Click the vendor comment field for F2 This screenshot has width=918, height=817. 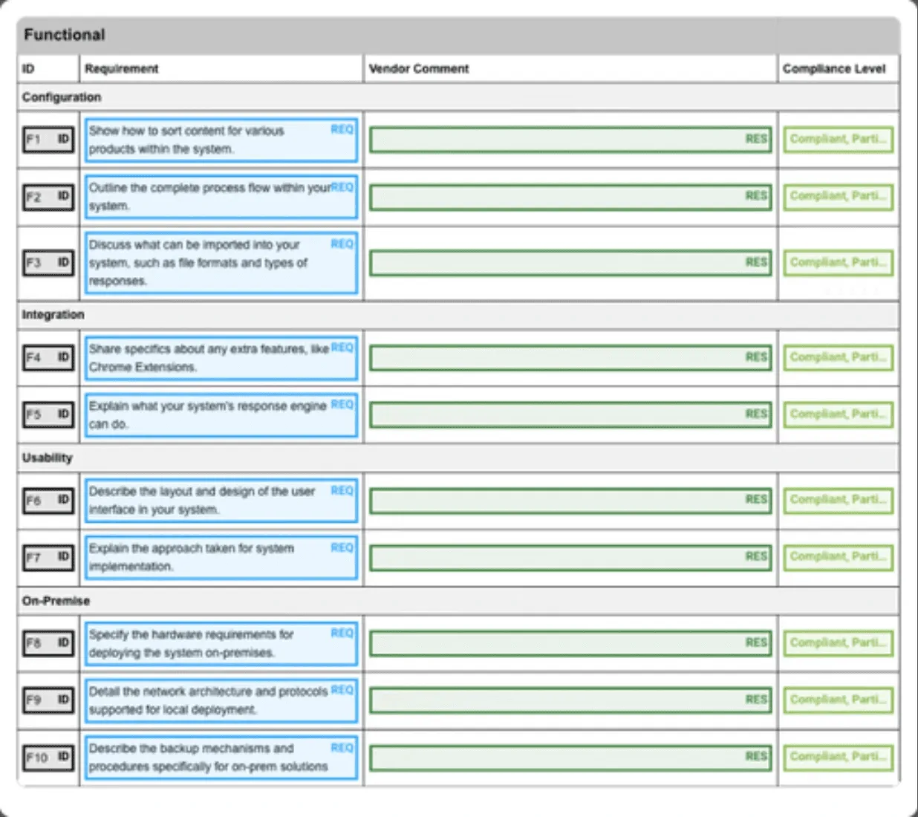click(570, 197)
